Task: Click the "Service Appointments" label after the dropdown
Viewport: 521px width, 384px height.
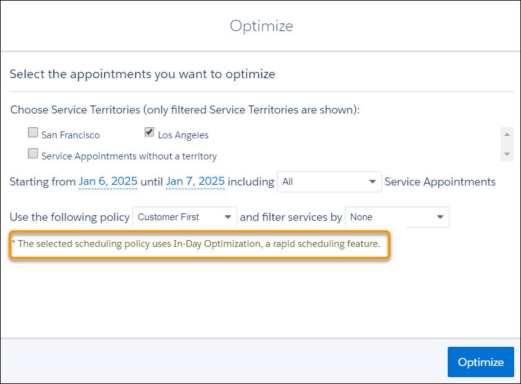Action: (x=439, y=182)
